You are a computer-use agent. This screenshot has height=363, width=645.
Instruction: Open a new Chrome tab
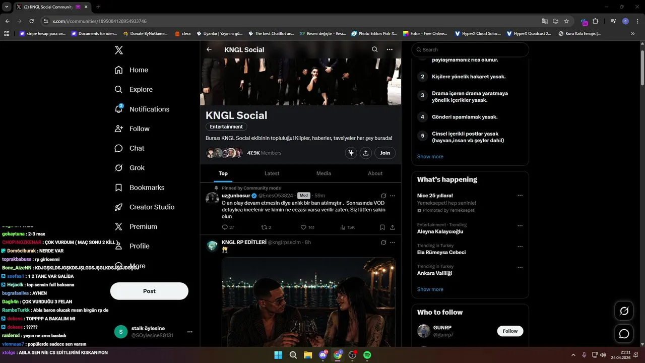[98, 7]
